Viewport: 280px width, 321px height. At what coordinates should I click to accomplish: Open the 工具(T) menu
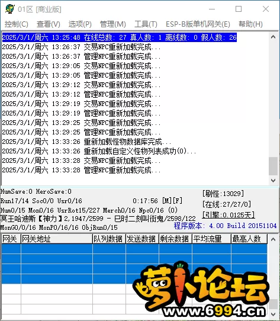146,24
